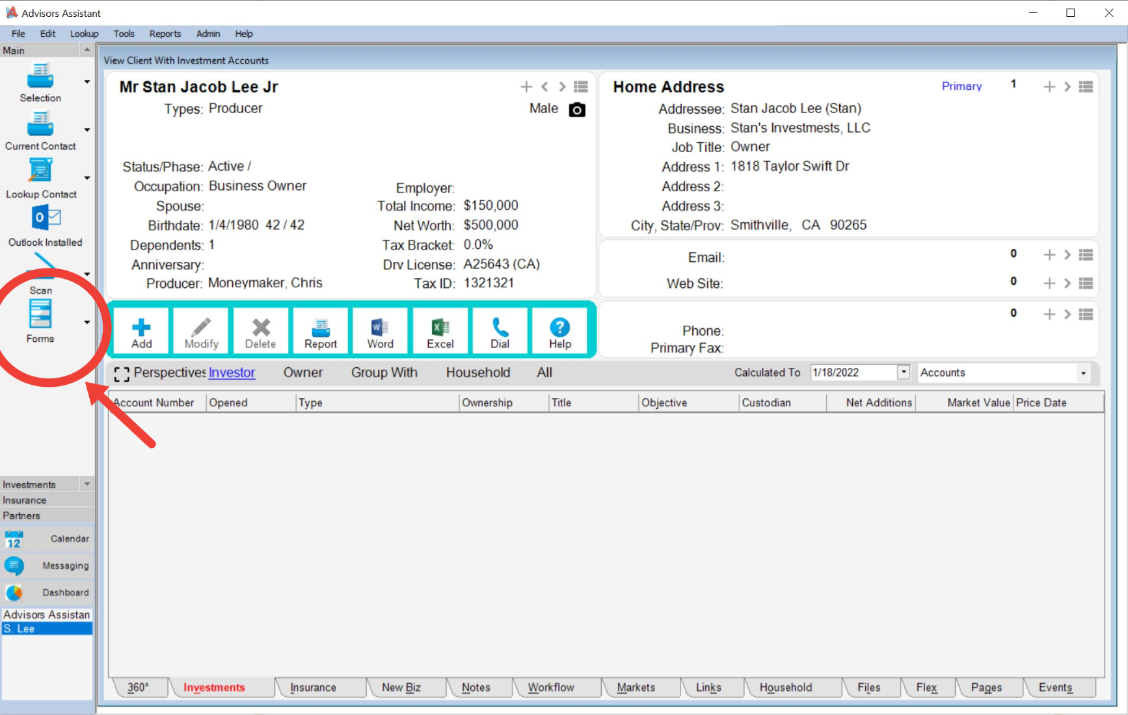Open the Accounts combo box

(x=1004, y=372)
